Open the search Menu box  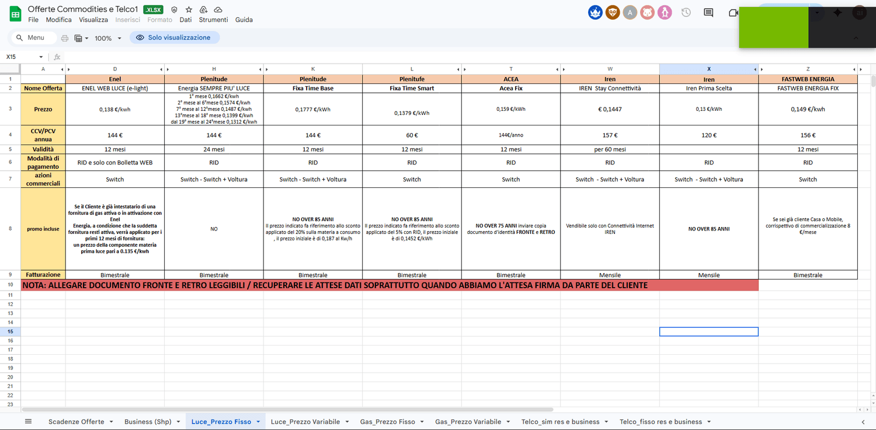(34, 38)
